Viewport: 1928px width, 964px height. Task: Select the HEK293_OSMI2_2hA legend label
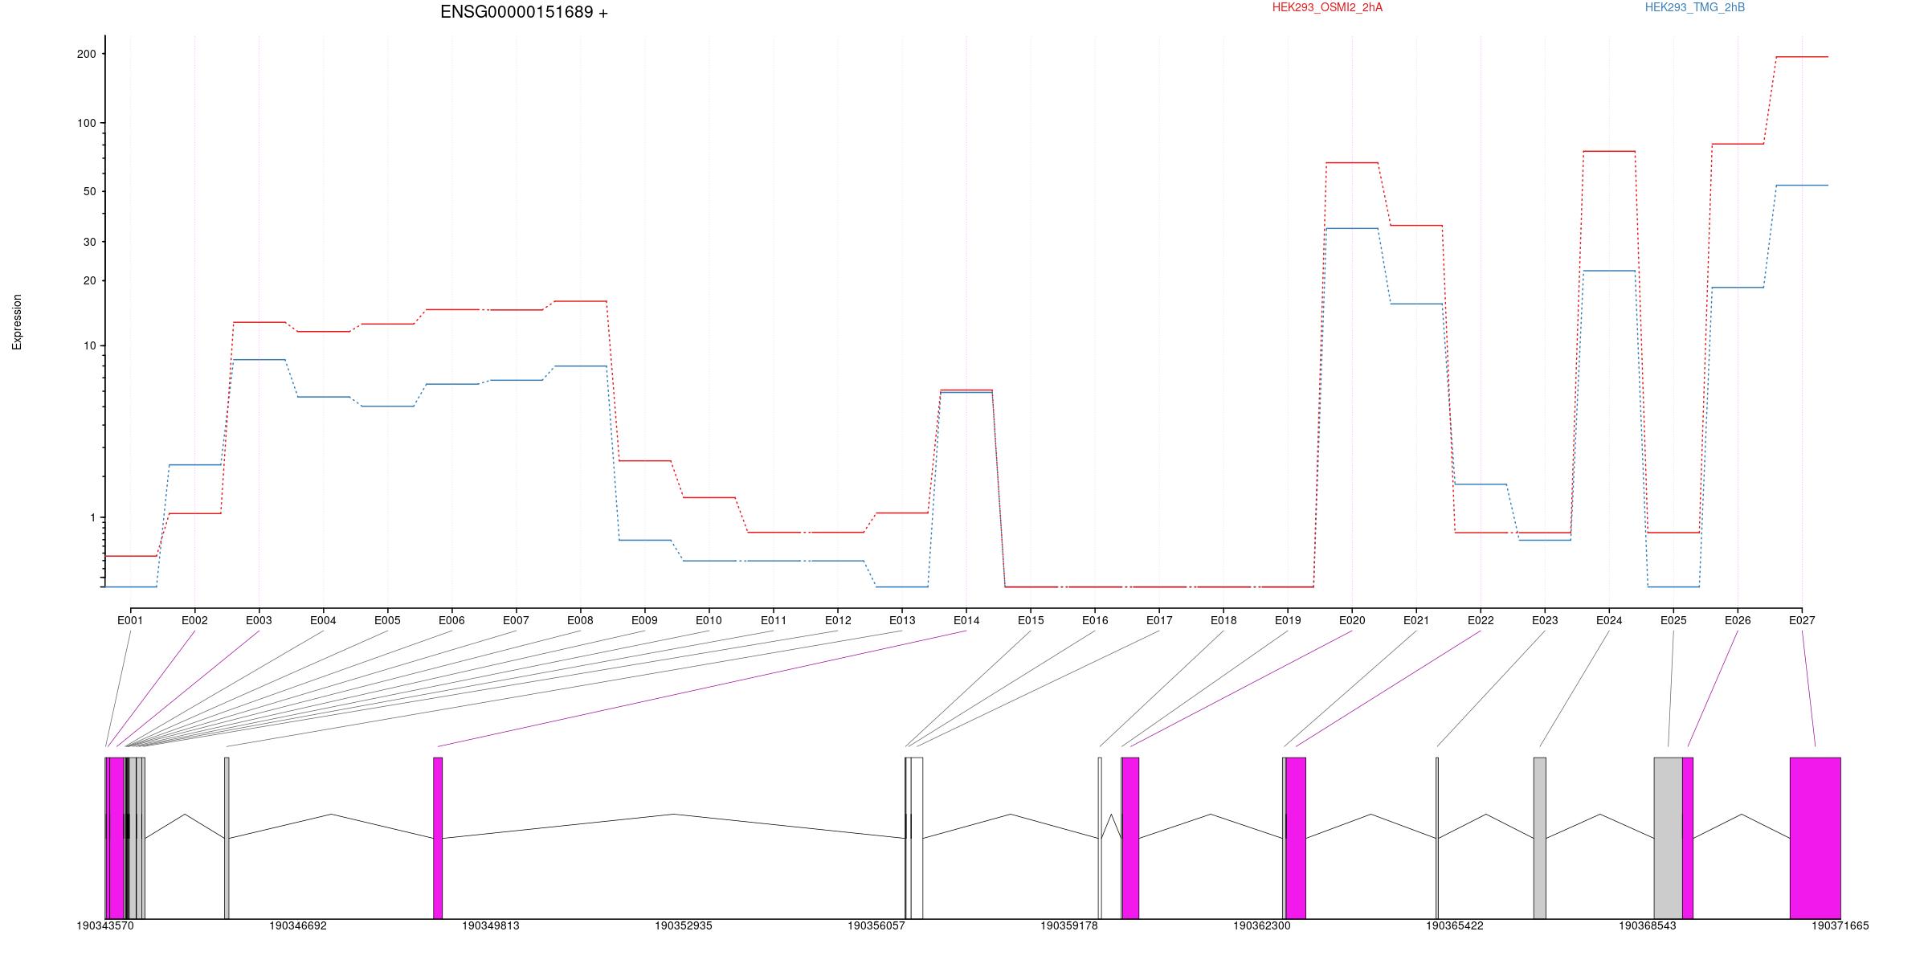click(1327, 7)
